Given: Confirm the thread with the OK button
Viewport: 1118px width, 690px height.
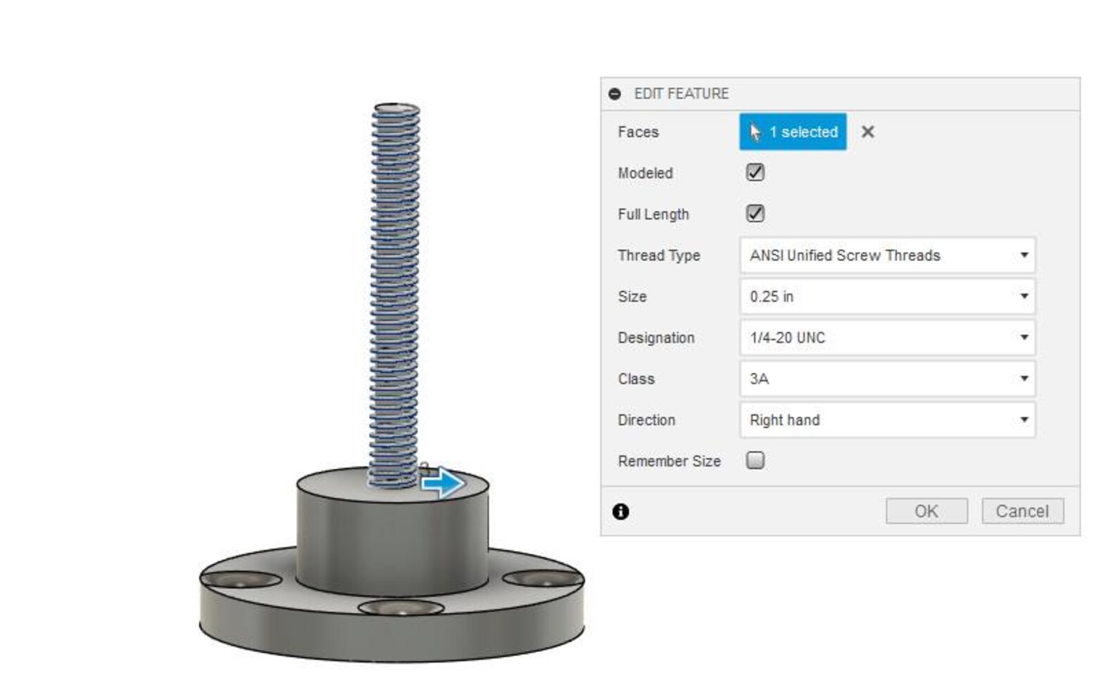Looking at the screenshot, I should click(x=927, y=511).
